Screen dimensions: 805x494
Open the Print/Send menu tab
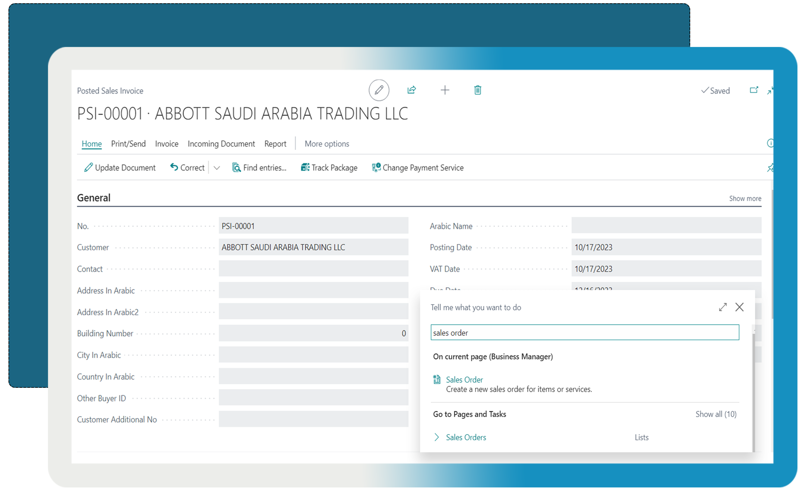[128, 144]
